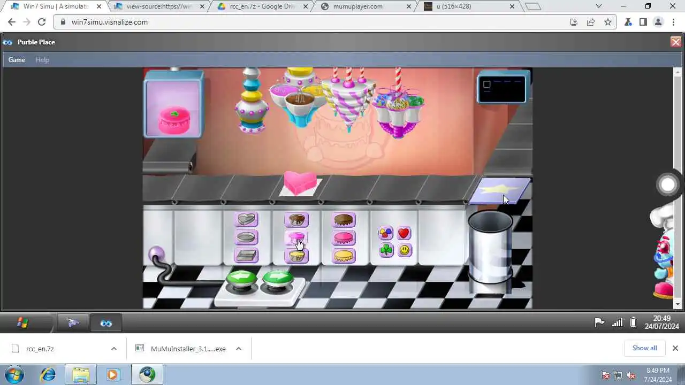This screenshot has width=685, height=385.
Task: Open the bird taskbar icon in simulator
Action: 73,323
